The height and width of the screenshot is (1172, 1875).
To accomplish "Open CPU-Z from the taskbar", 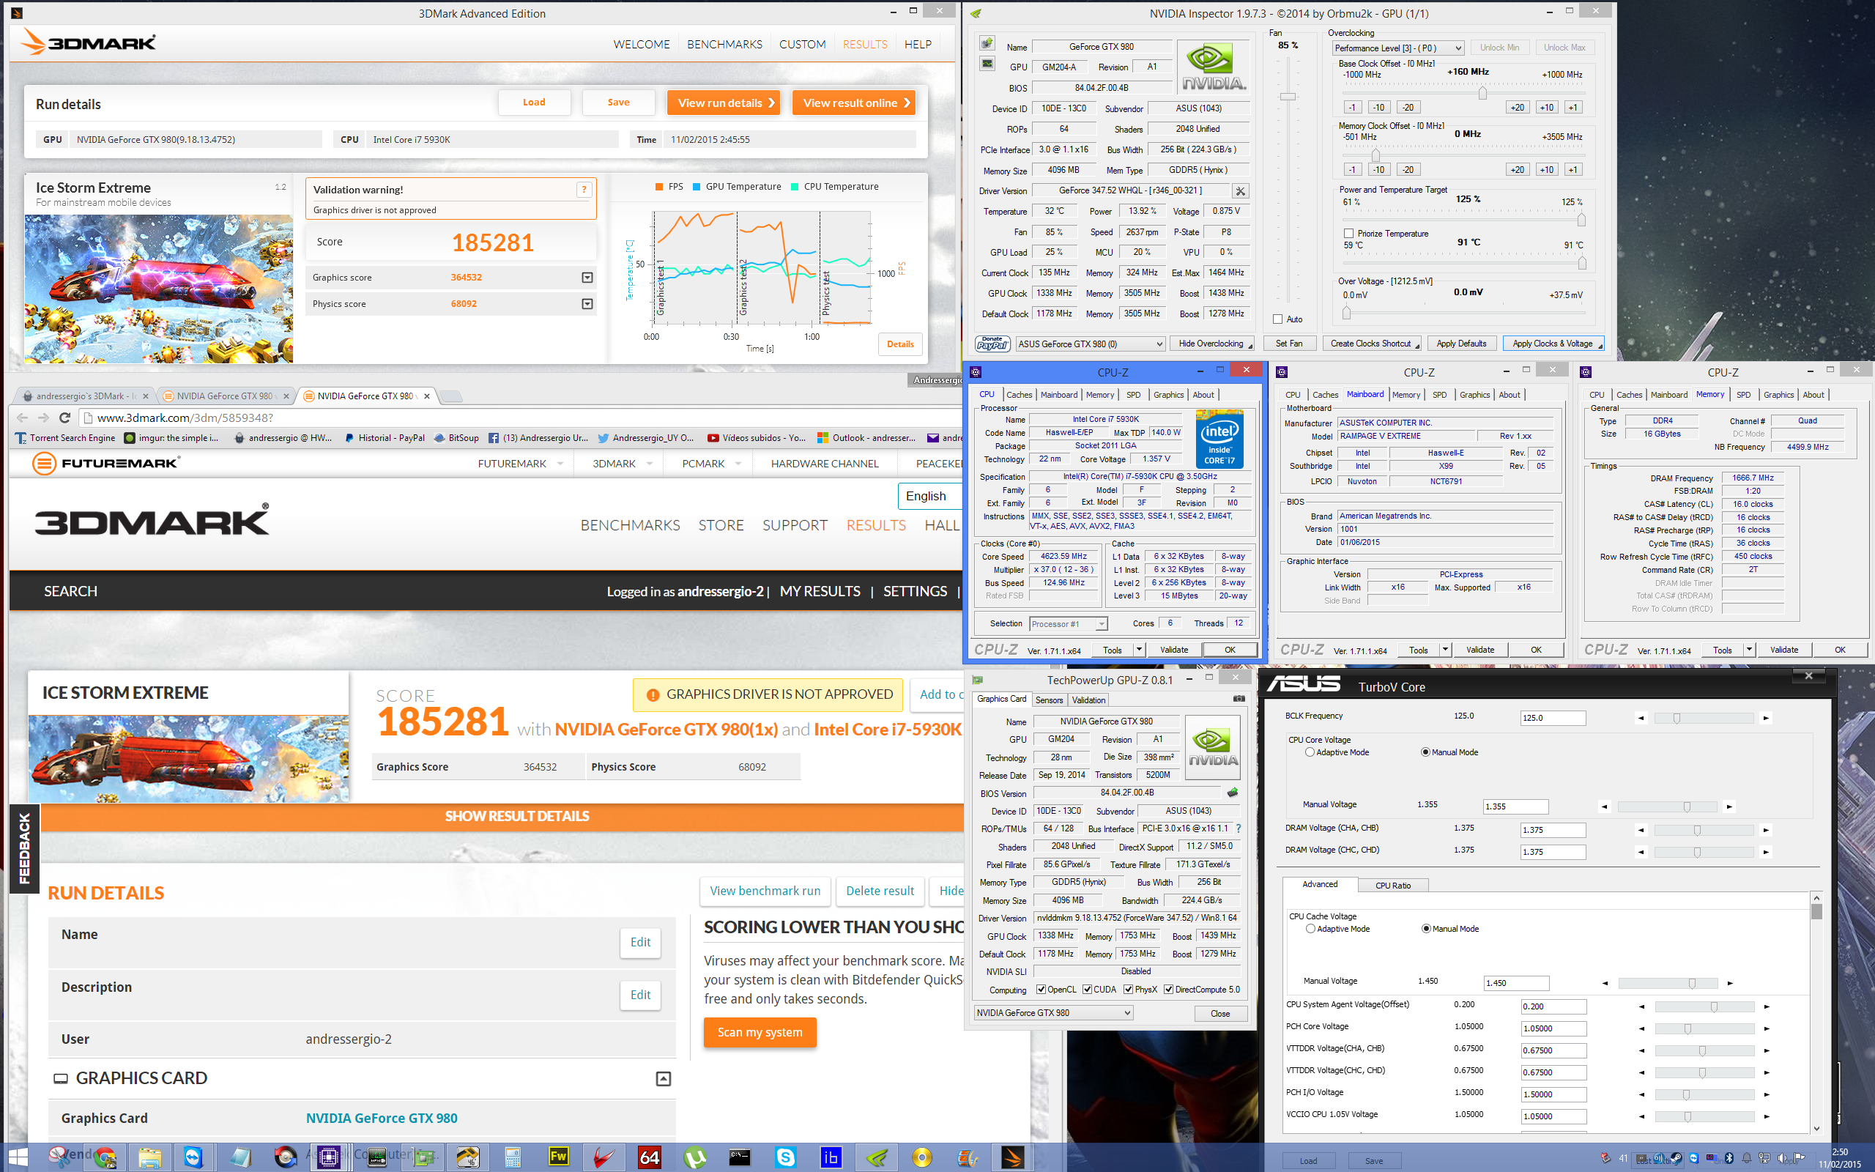I will pyautogui.click(x=329, y=1157).
